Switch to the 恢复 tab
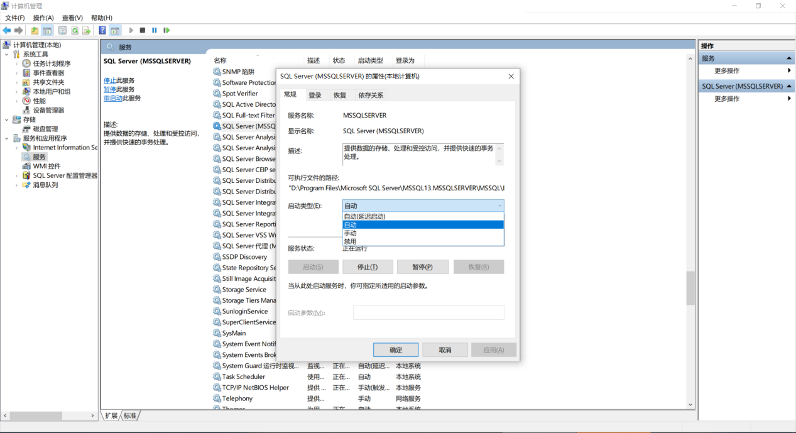Viewport: 796px width, 433px height. (x=340, y=96)
